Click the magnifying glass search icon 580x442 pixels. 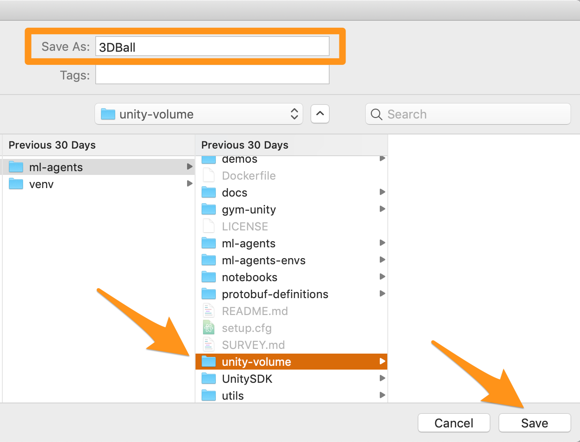tap(376, 114)
